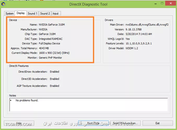The height and width of the screenshot is (130, 177).
Task: Click DAC Type value Integrated RAMDAC
Action: [x=51, y=39]
